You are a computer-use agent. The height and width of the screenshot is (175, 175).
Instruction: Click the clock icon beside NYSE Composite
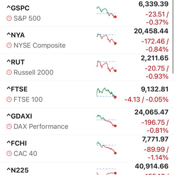[x=9, y=45]
